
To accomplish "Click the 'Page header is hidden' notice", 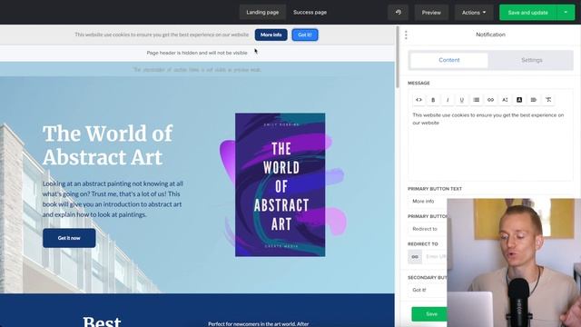I will [x=197, y=53].
